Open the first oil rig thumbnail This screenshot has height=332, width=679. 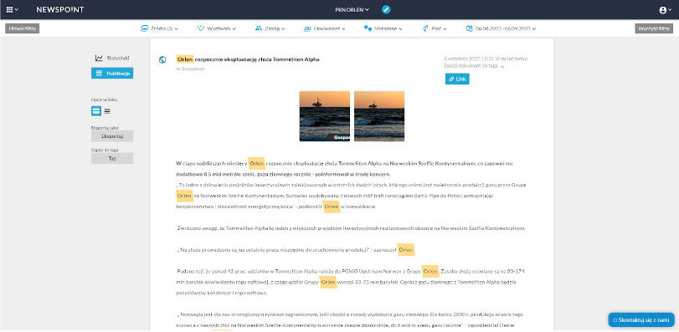tap(325, 116)
